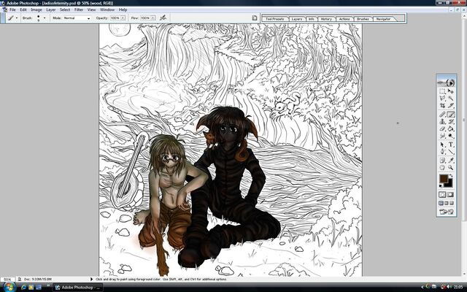This screenshot has width=467, height=292.
Task: Open the Actions palette tab
Action: [x=344, y=19]
